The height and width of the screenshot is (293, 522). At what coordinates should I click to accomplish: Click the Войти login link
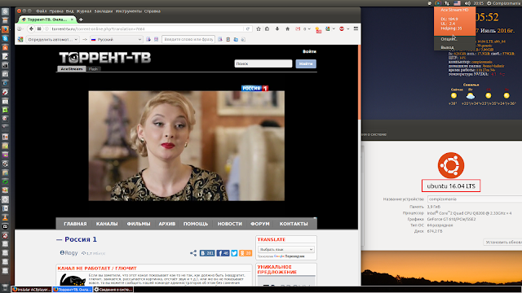[309, 51]
